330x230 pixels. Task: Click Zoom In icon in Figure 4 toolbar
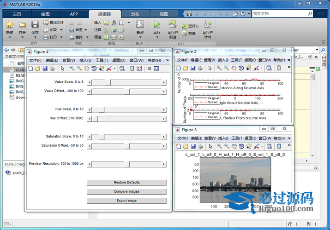pyautogui.click(x=72, y=69)
